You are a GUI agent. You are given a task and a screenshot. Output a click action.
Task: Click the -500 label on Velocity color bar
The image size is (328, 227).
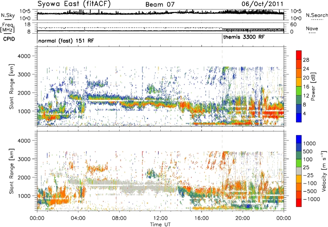310,191
